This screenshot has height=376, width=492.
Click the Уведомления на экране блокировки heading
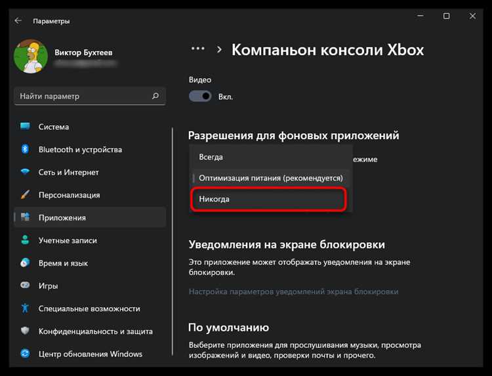tap(287, 245)
